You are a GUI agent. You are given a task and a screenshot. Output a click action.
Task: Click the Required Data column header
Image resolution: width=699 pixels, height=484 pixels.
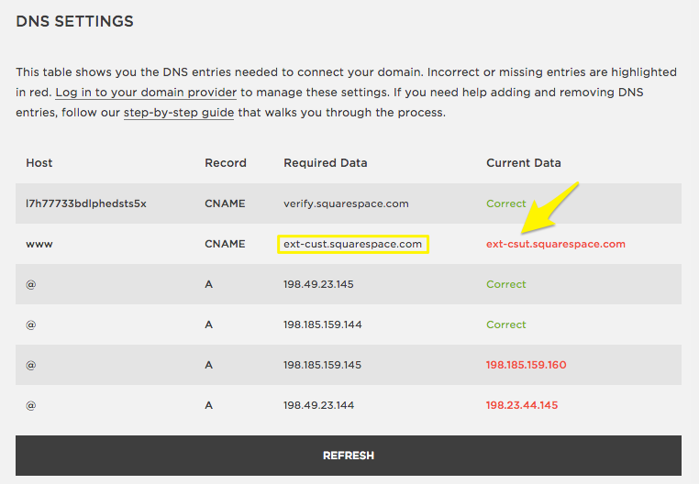[x=325, y=163]
